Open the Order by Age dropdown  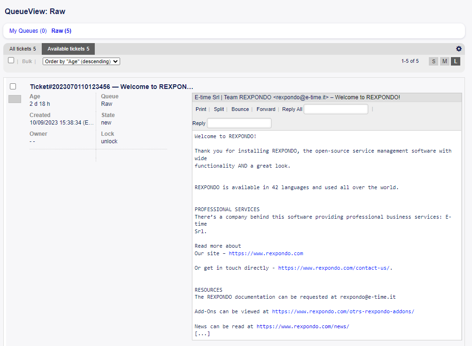tap(81, 61)
